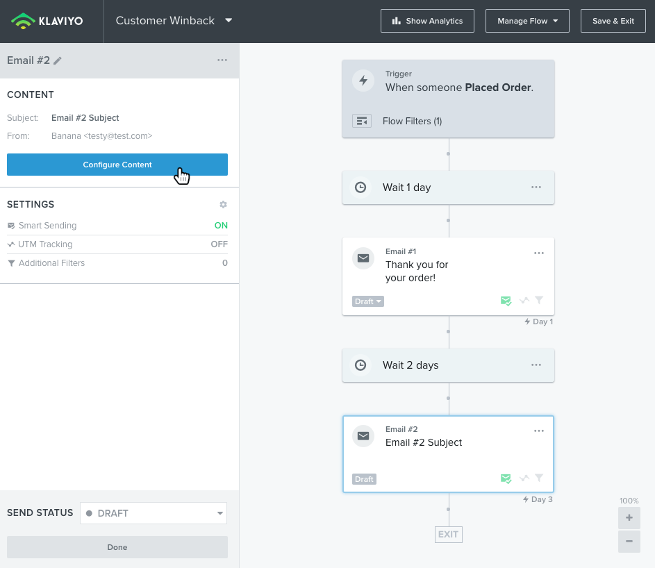Open the Send Status DRAFT dropdown

click(x=154, y=513)
